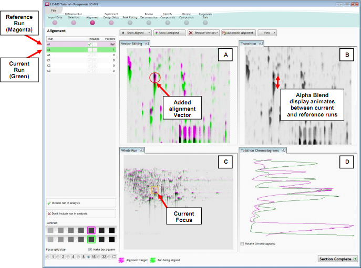The image size is (361, 268).
Task: Select run A3 row in table
Action: pyautogui.click(x=81, y=55)
